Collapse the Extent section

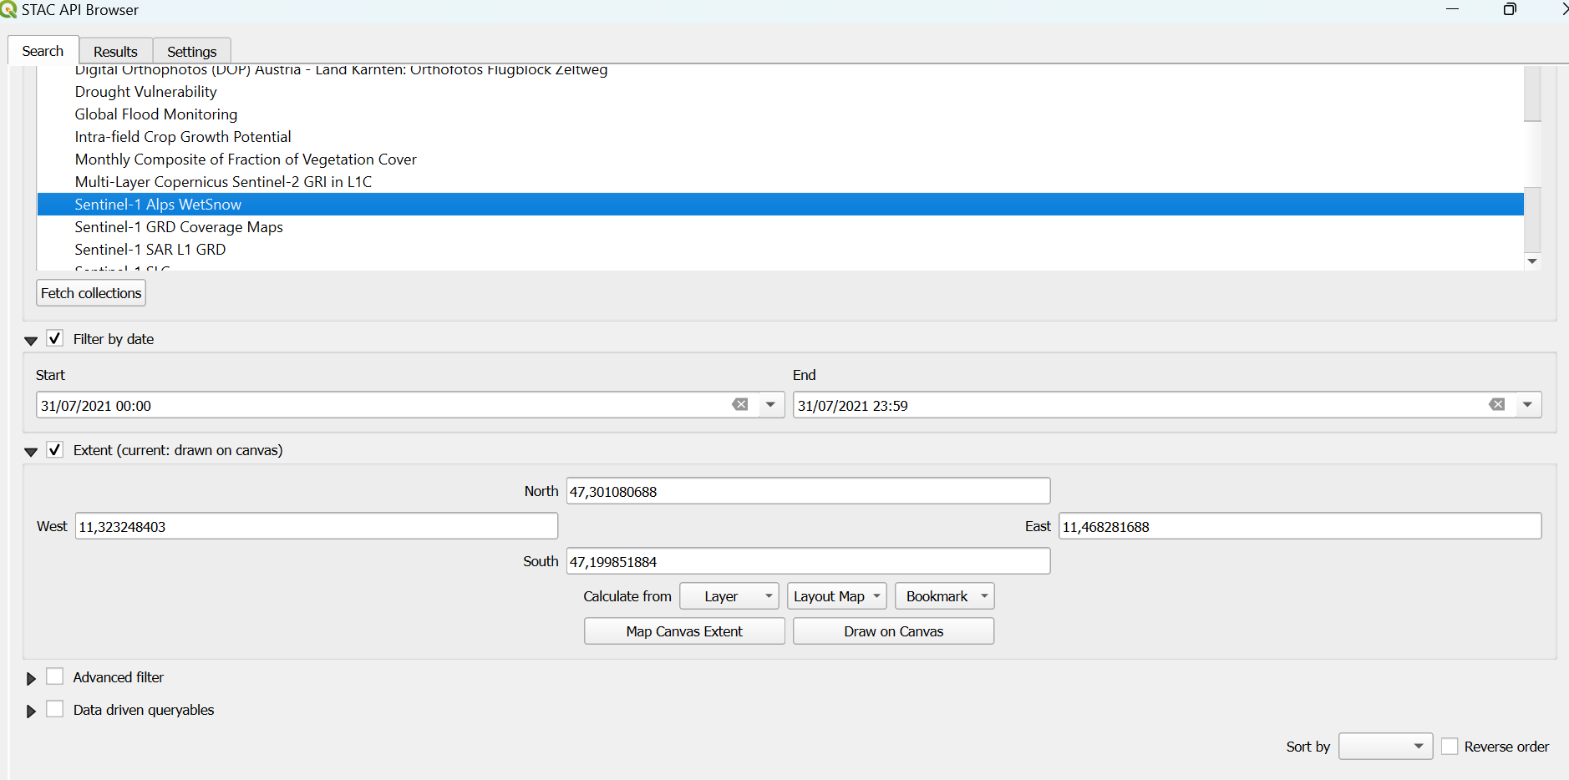coord(31,452)
